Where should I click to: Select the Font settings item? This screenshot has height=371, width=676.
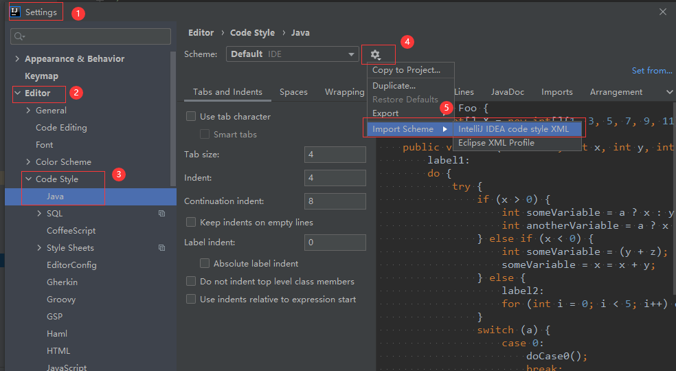point(45,145)
